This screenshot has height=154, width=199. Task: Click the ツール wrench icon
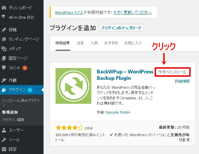tap(4, 140)
